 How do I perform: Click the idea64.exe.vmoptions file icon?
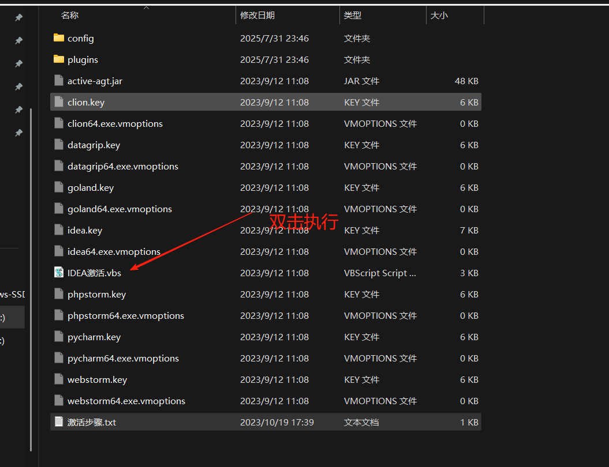pyautogui.click(x=59, y=251)
